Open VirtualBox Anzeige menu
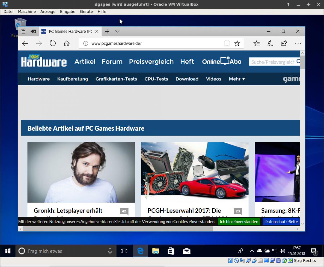324x267 pixels. coord(48,11)
